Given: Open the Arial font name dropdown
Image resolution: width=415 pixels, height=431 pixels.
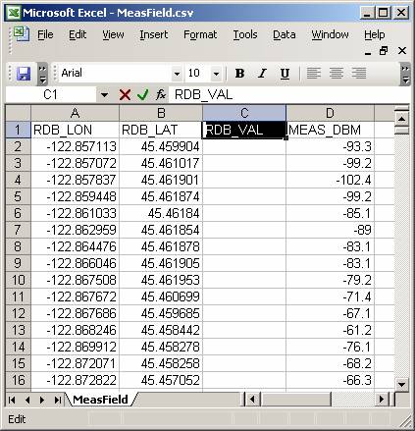Looking at the screenshot, I should pos(177,74).
